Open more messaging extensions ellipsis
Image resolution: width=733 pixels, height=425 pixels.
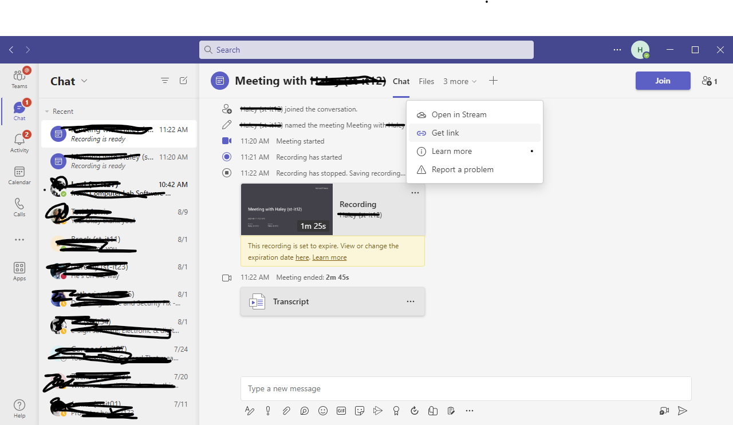point(470,410)
